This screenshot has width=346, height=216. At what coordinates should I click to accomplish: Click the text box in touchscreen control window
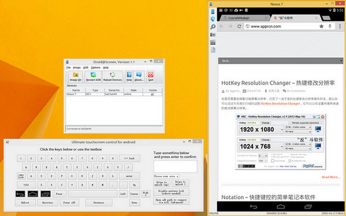click(x=175, y=166)
